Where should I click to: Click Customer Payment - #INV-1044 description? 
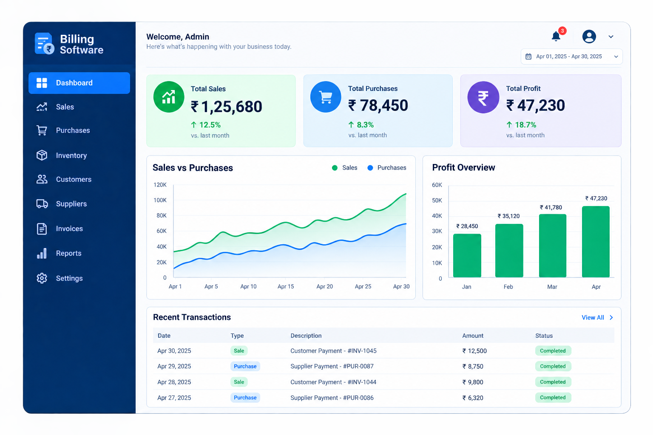(x=333, y=382)
